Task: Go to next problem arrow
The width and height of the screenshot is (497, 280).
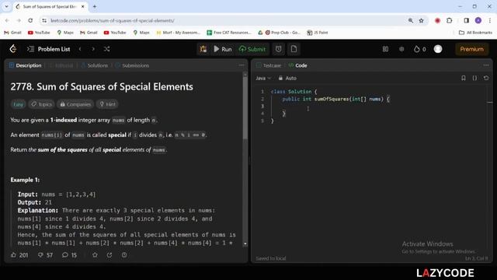Action: [93, 49]
